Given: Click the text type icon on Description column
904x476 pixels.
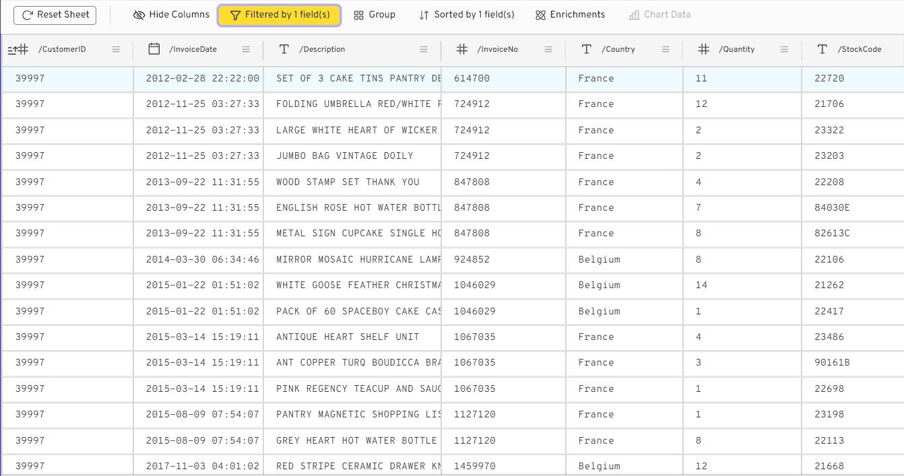Looking at the screenshot, I should (283, 48).
